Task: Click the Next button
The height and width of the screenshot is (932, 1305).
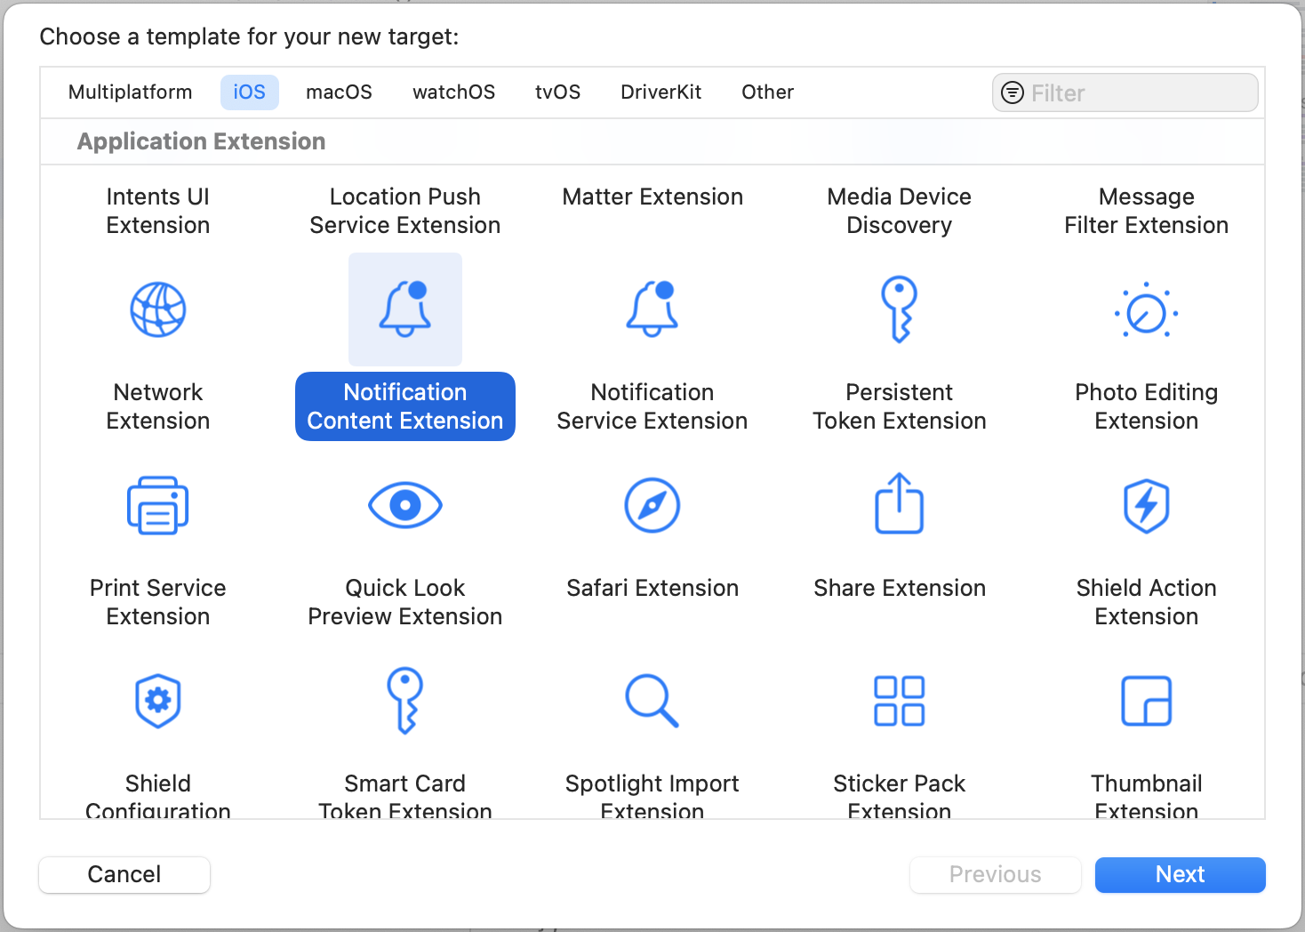Action: coord(1180,874)
